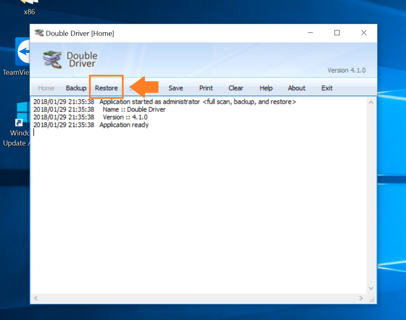The image size is (406, 320).
Task: Click the greyed-out Home menu item
Action: click(46, 88)
